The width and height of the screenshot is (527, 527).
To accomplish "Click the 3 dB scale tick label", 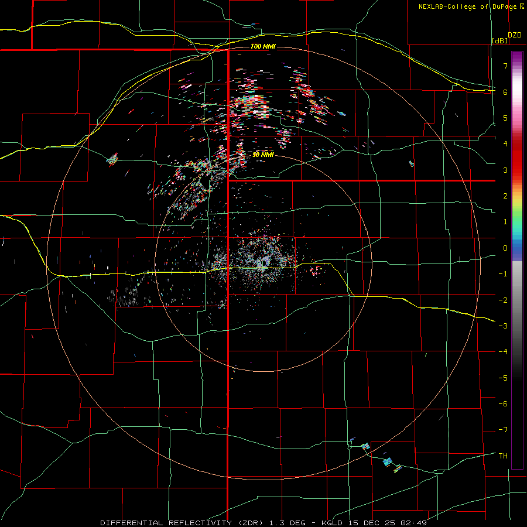I will click(505, 170).
